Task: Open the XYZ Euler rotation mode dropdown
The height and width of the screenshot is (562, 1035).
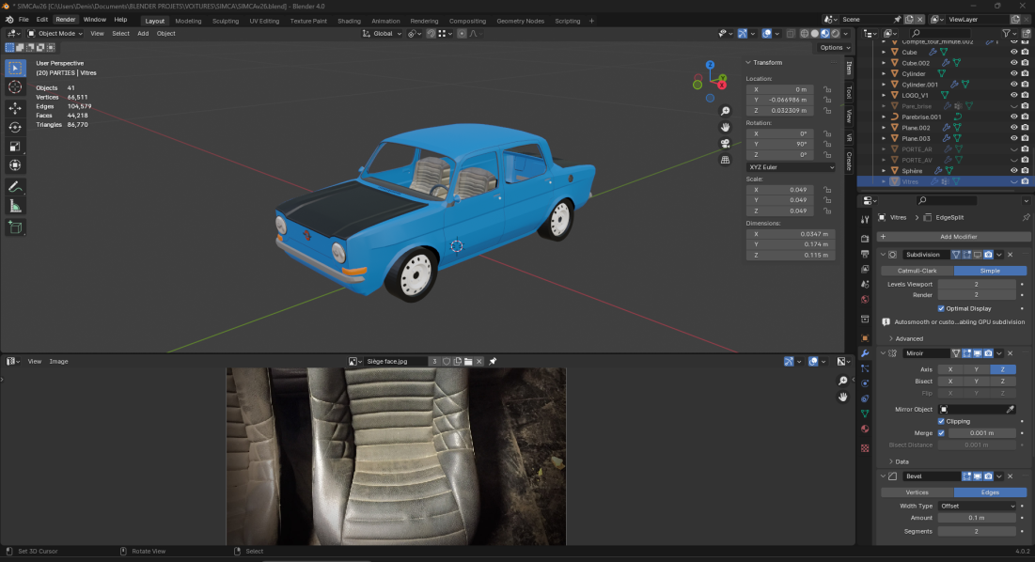Action: (x=791, y=166)
